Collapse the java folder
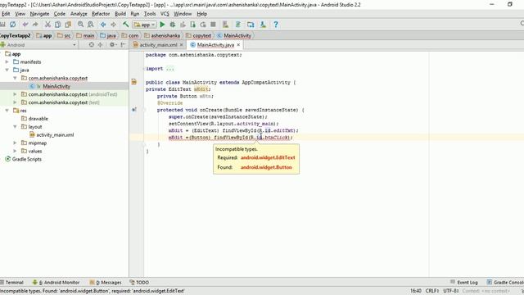 tap(7, 70)
